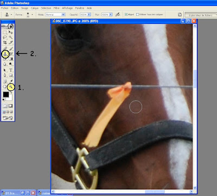Select the Clone Stamp tool in toolbox
This screenshot has width=217, height=196.
5,54
